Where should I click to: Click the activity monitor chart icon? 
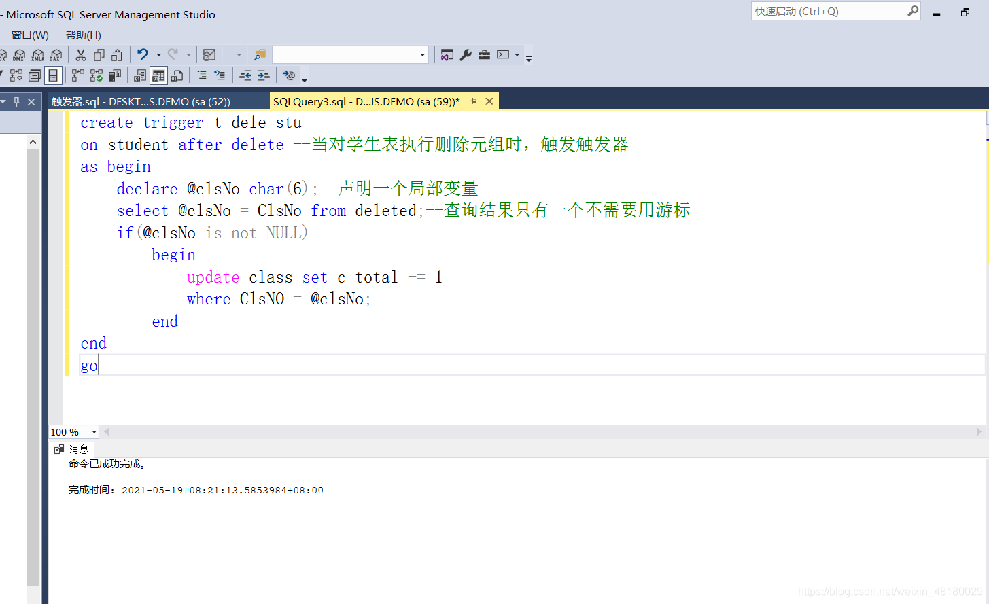coord(209,55)
